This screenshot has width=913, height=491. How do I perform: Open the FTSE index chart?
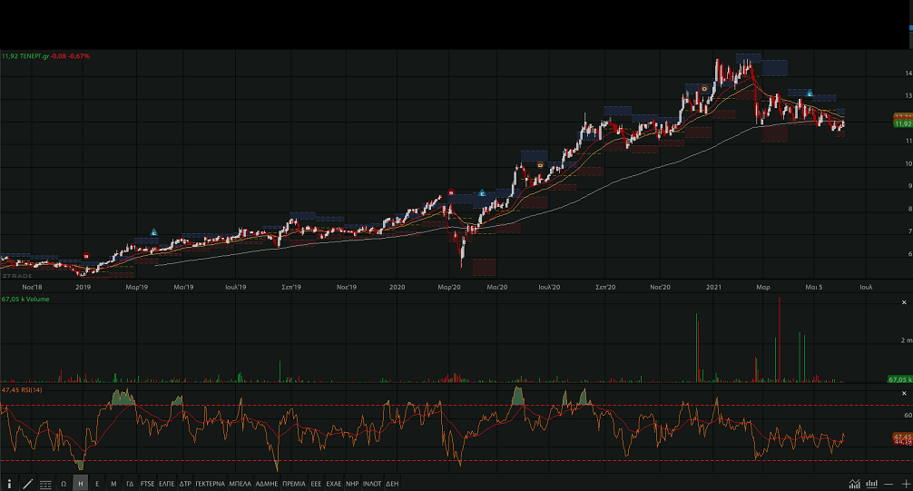pos(147,484)
